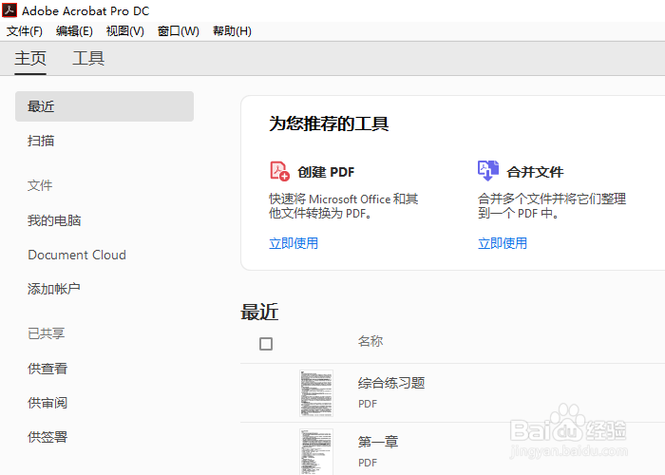Choose 添加帐户 in the sidebar
This screenshot has width=665, height=475.
tap(54, 289)
